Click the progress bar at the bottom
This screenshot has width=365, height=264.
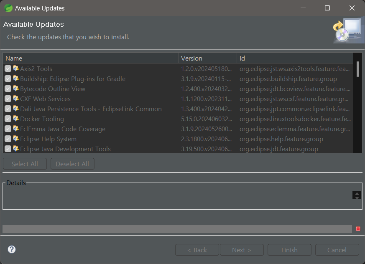[177, 228]
